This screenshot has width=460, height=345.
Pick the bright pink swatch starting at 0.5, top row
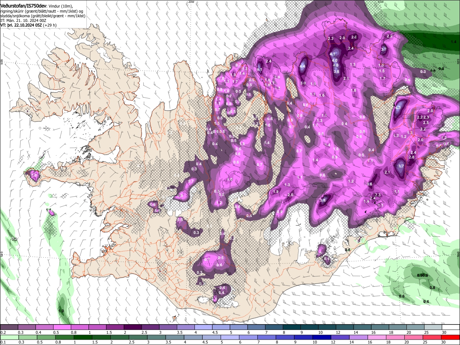click(x=62, y=327)
